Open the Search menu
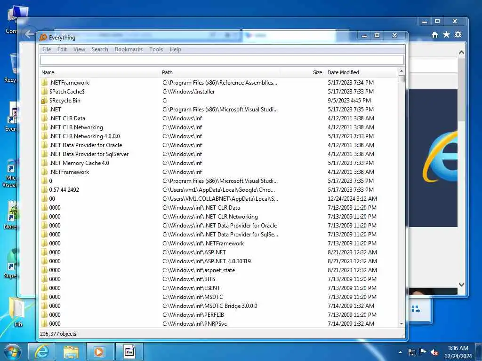The width and height of the screenshot is (482, 361). coord(100,49)
